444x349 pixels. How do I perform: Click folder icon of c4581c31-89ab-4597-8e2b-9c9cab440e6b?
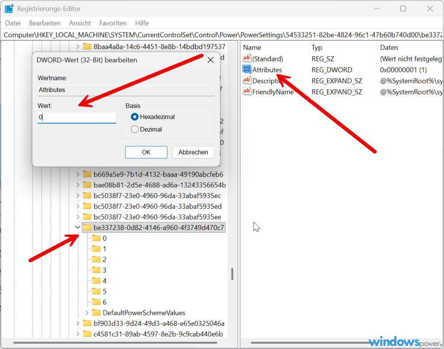coord(87,334)
